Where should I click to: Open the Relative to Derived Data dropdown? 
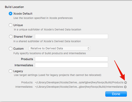tap(59, 48)
